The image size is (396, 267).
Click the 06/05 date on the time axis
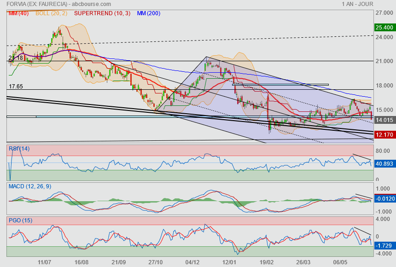point(340,262)
